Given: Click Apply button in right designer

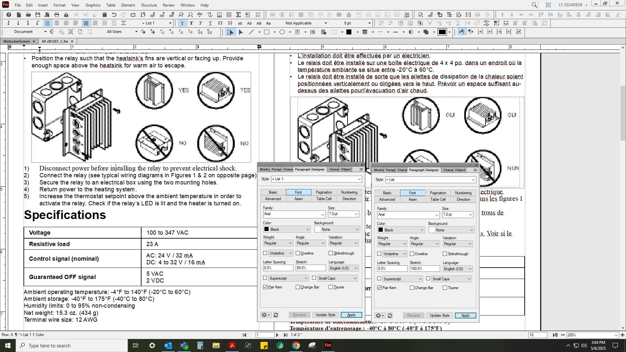Looking at the screenshot, I should 465,315.
